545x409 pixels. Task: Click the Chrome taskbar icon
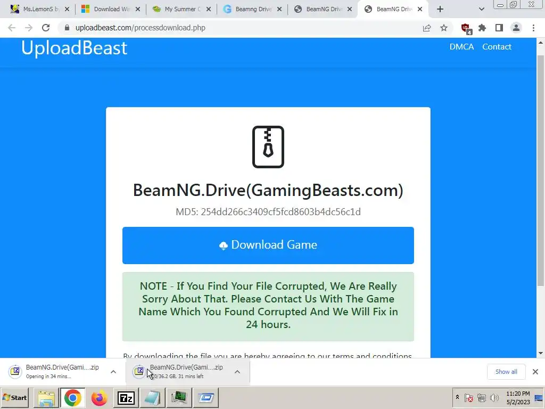(x=72, y=398)
